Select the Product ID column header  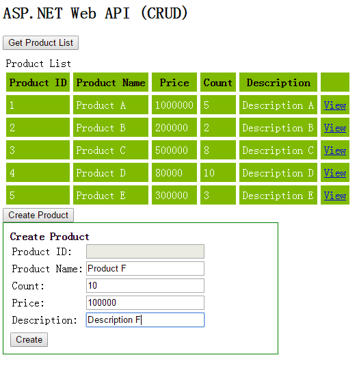(x=38, y=82)
